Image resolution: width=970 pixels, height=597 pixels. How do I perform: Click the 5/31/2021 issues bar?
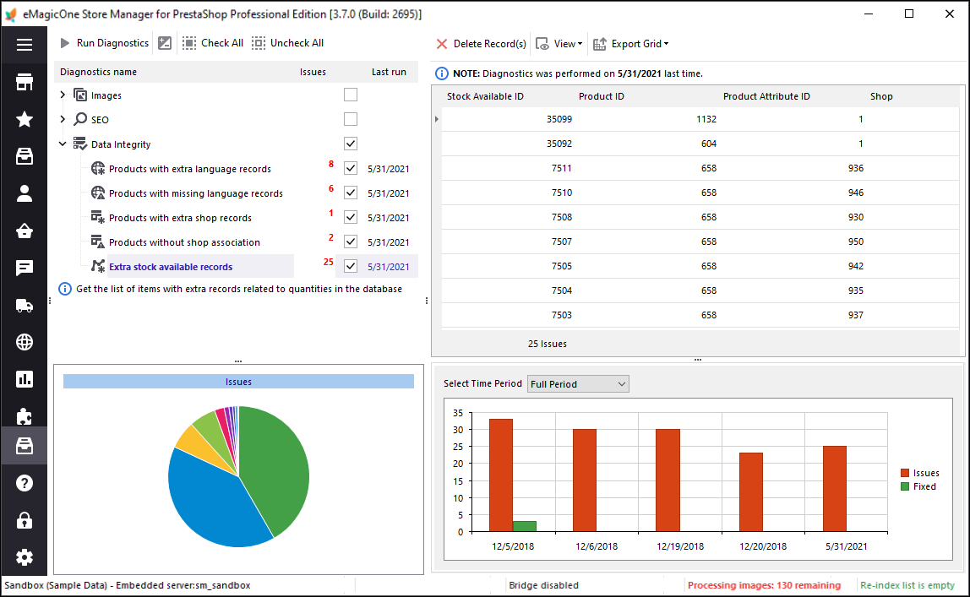pyautogui.click(x=835, y=489)
